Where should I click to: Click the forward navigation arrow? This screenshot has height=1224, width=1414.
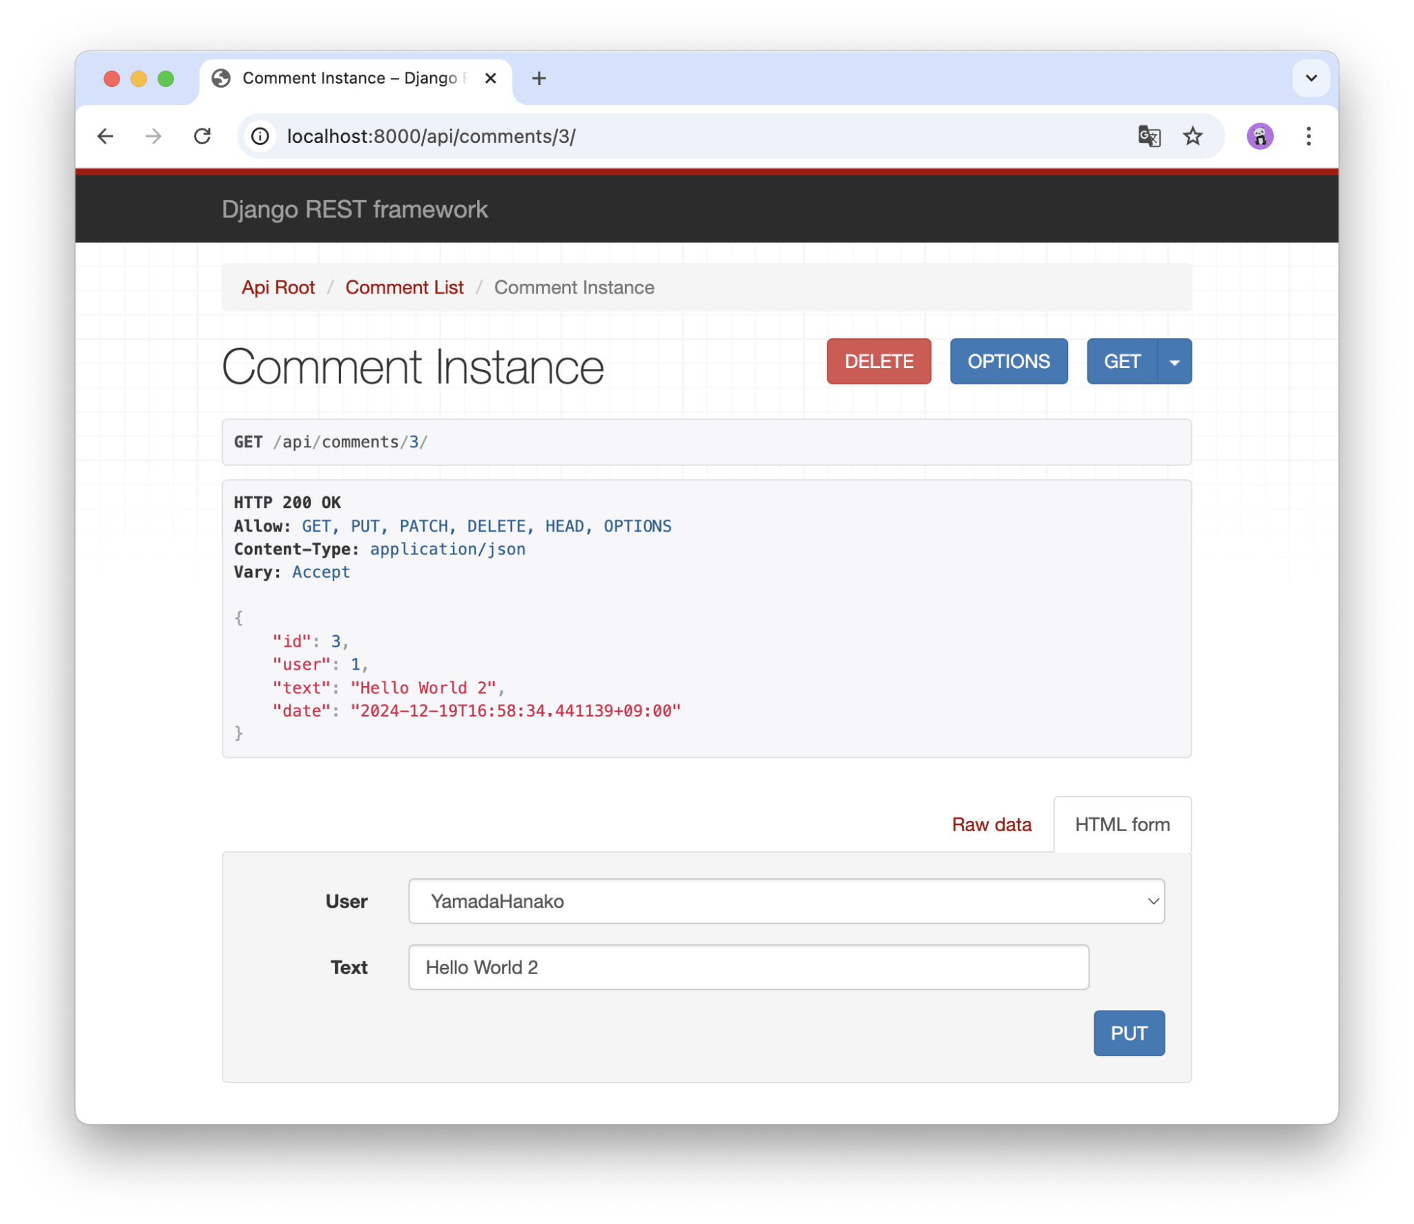point(153,136)
